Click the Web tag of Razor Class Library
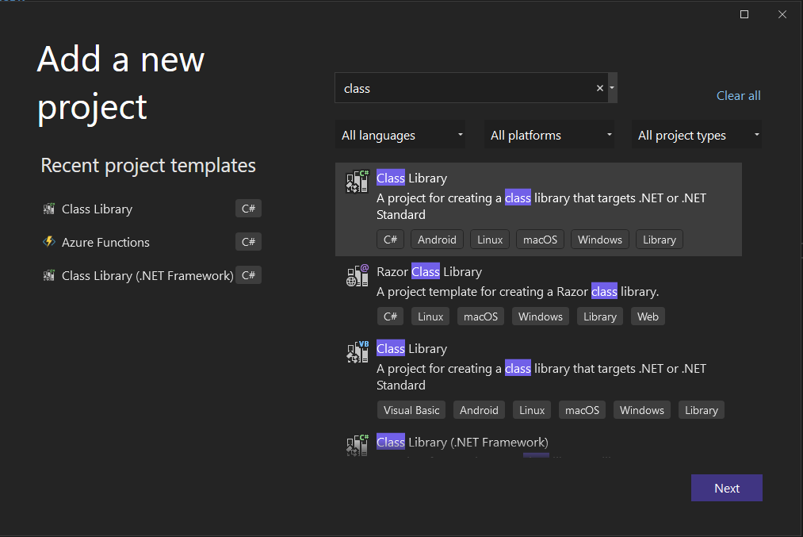 (648, 316)
